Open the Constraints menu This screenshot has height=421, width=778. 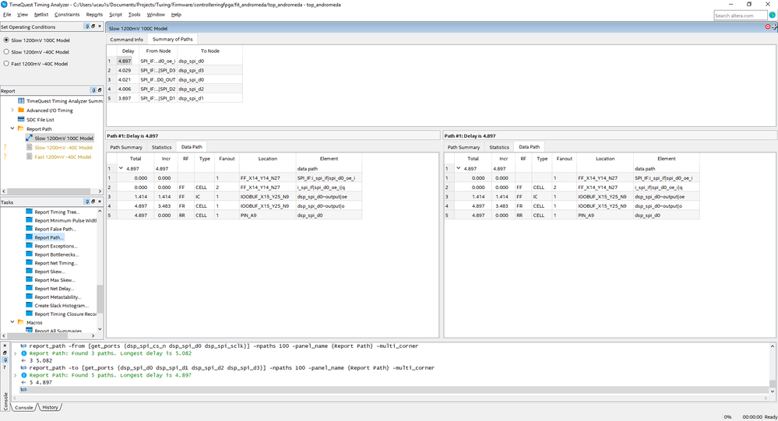click(66, 14)
